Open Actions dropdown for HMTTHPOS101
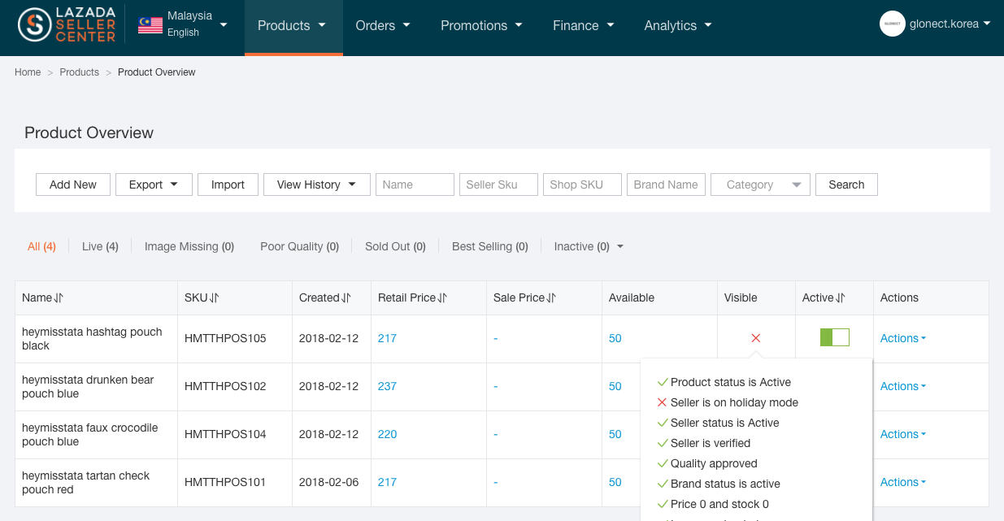 coord(903,482)
